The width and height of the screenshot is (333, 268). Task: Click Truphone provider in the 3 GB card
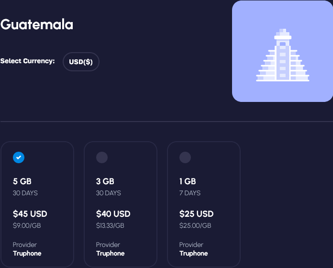[111, 253]
